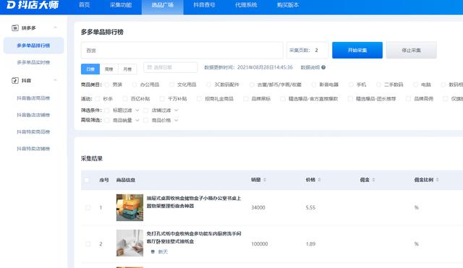Sort results by 销量 column arrows
Viewport: 463px width, 268px height.
click(265, 180)
